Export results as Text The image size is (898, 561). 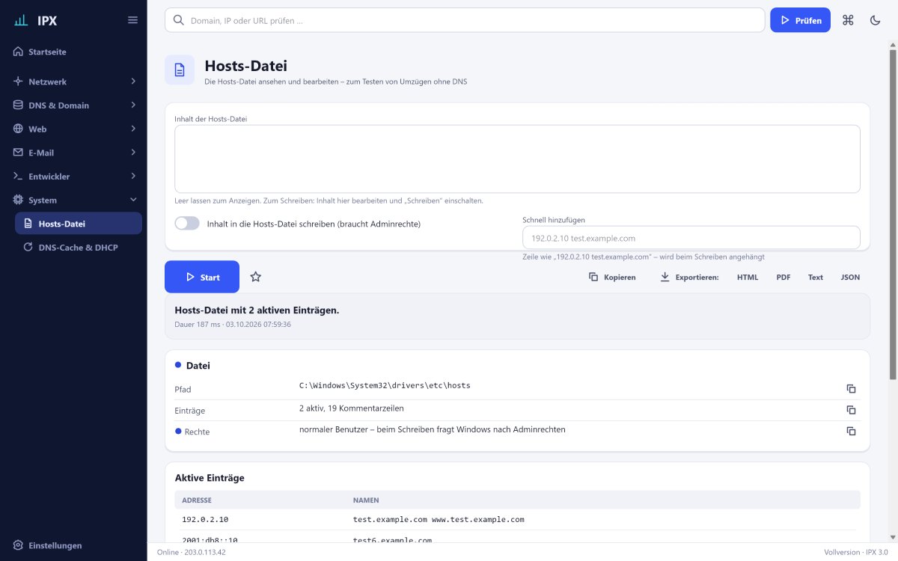coord(816,277)
